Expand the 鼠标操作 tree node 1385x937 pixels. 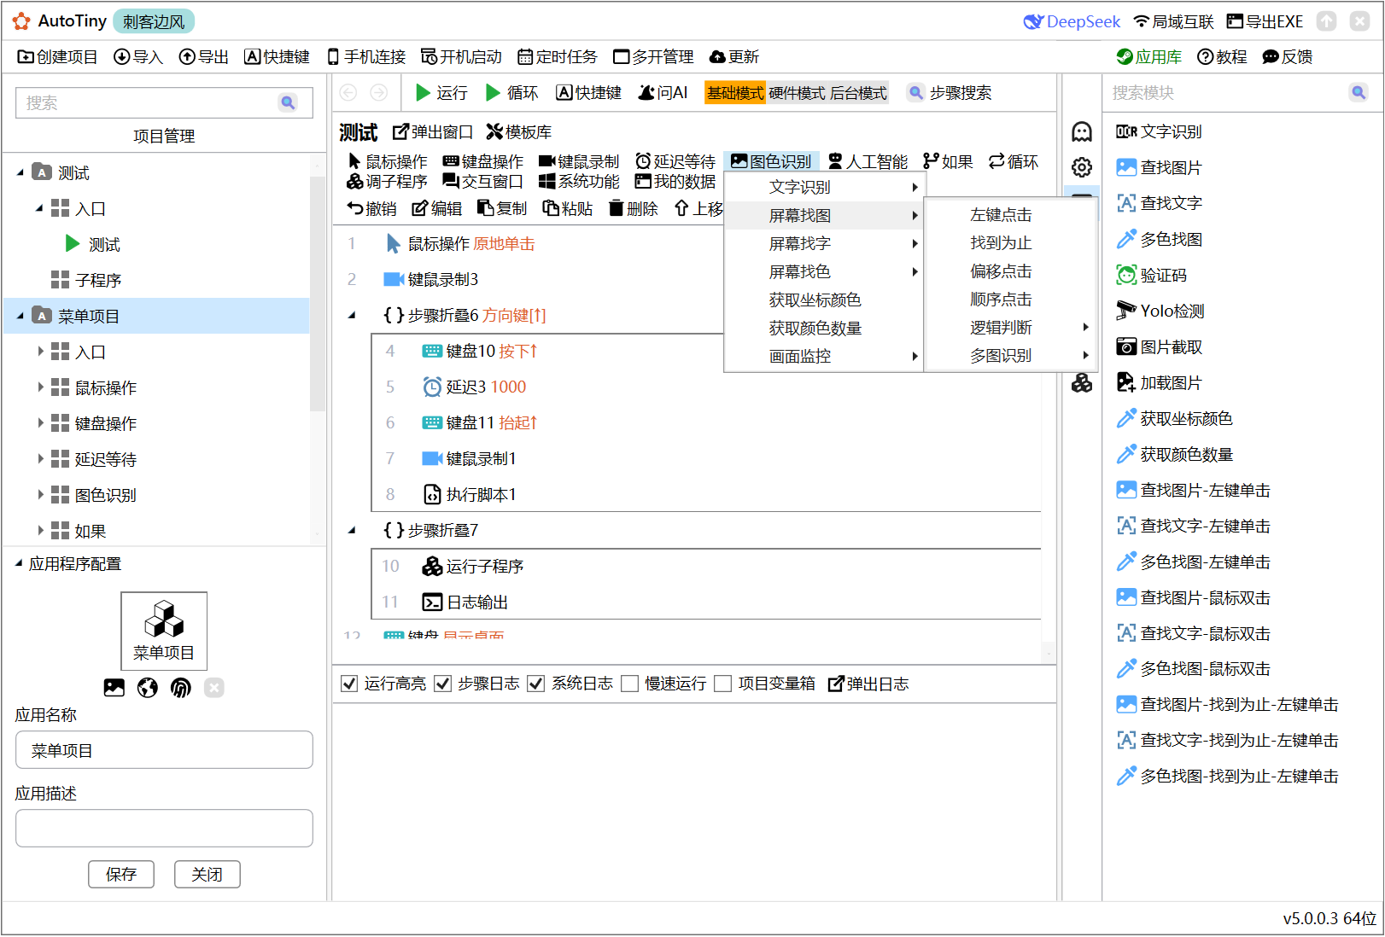(39, 387)
